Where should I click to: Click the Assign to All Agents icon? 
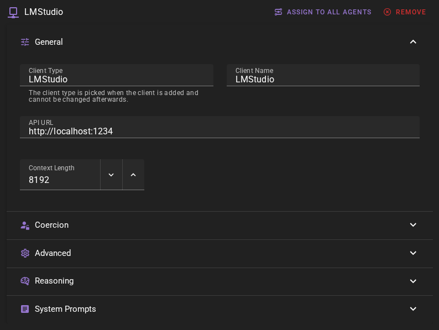(x=278, y=12)
